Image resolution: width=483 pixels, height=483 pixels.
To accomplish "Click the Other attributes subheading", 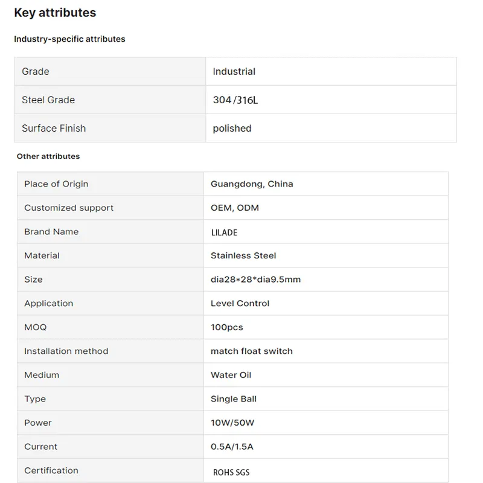I will (48, 156).
